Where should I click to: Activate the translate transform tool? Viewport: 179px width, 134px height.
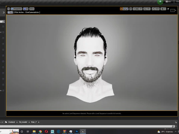(x=124, y=9)
